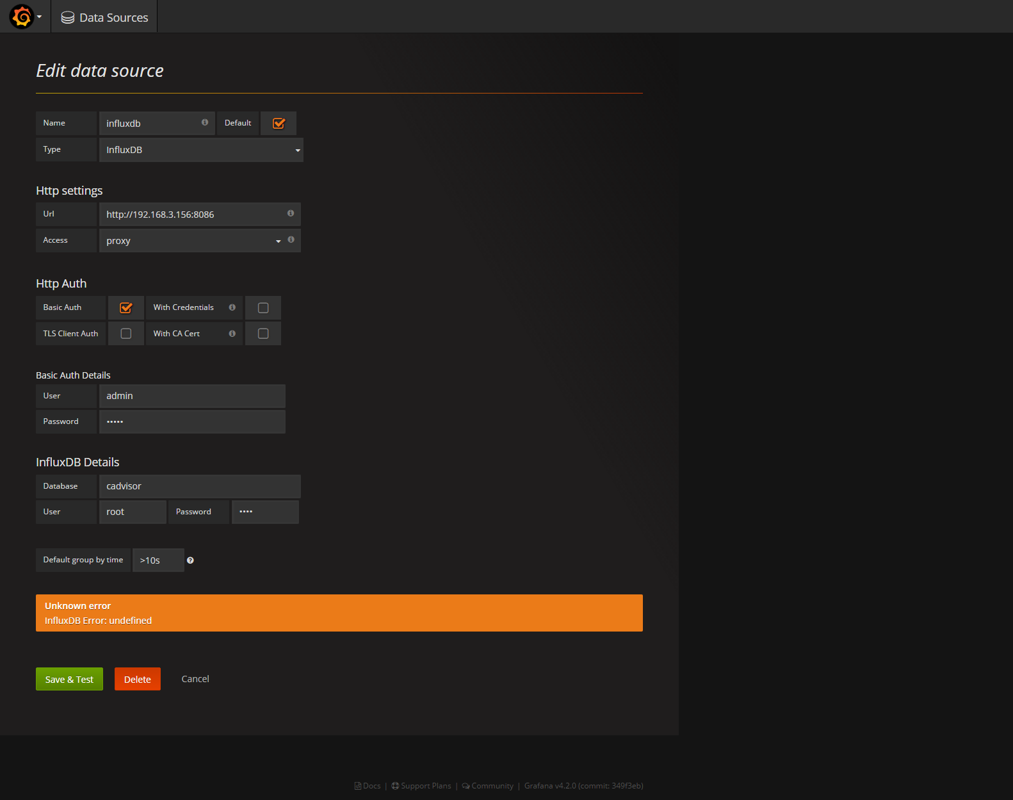Click the InfluxDB Details password field
The image size is (1013, 800).
point(265,512)
